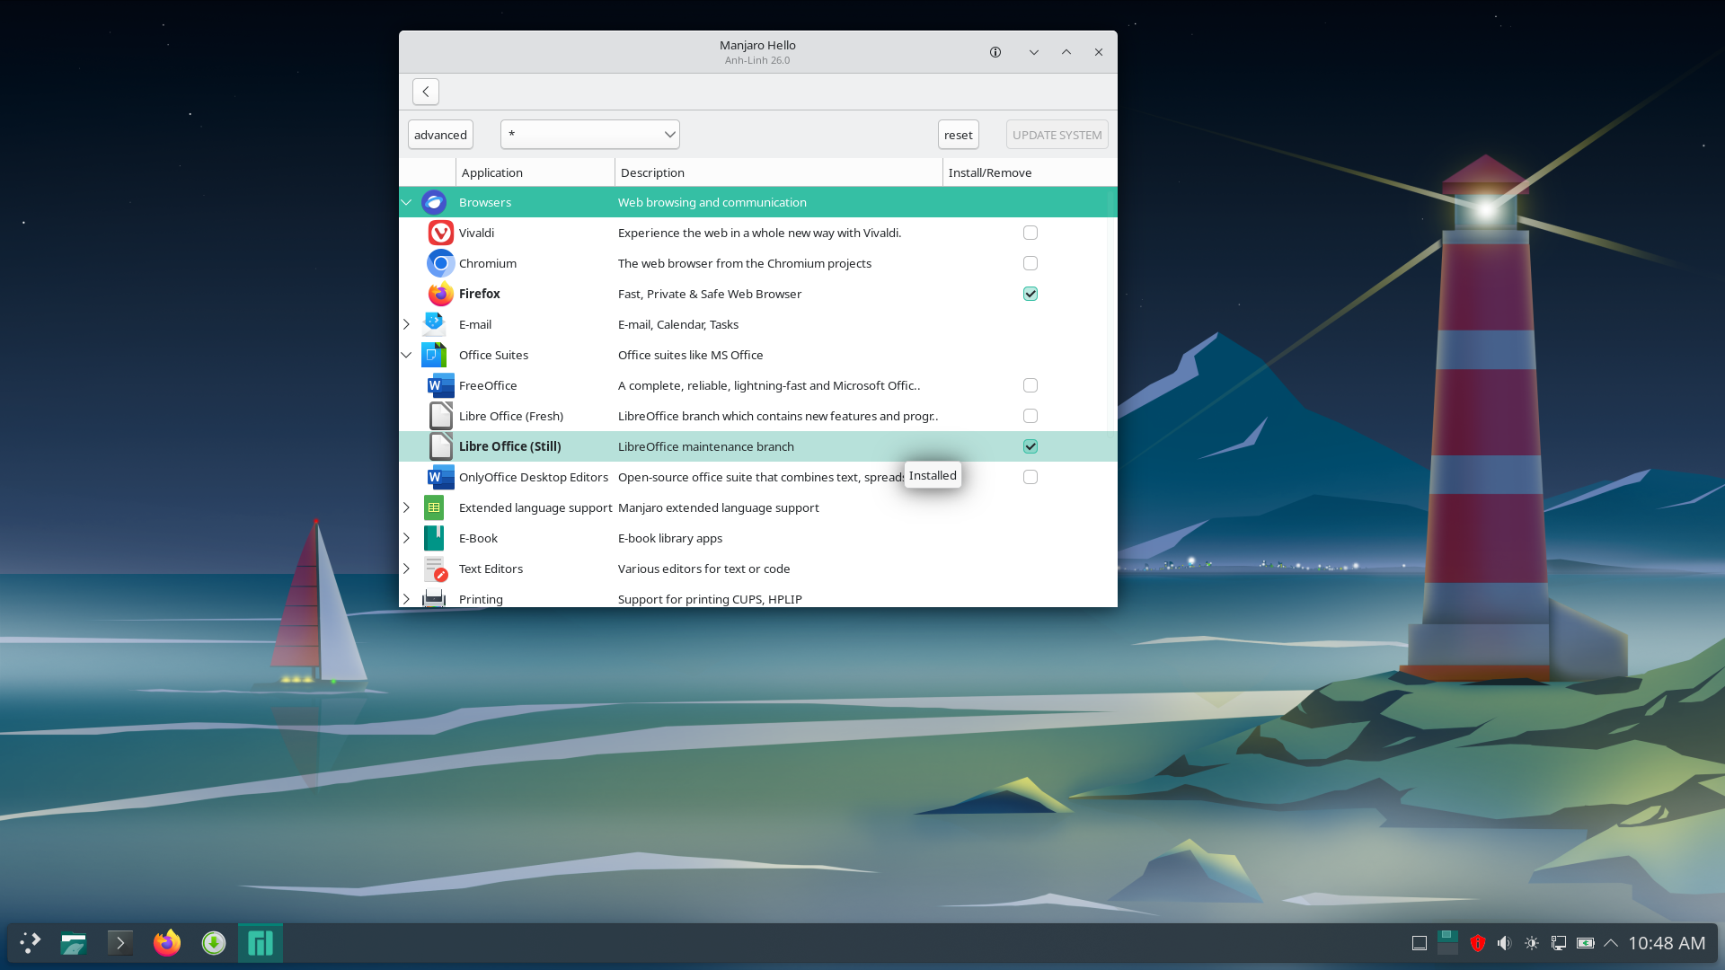The height and width of the screenshot is (970, 1725).
Task: Click the FreeOffice app icon
Action: tap(440, 385)
